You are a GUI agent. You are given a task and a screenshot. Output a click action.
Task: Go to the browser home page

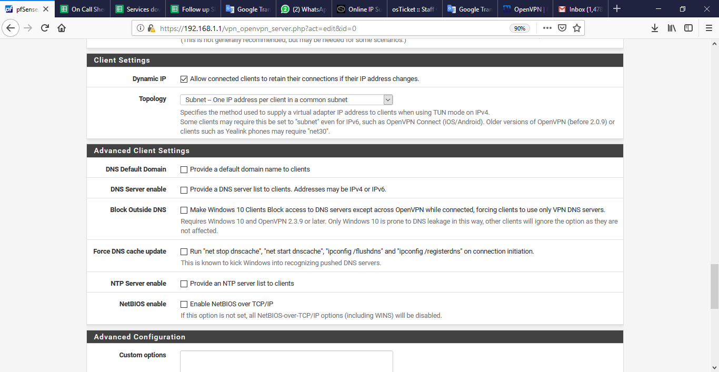pos(62,28)
